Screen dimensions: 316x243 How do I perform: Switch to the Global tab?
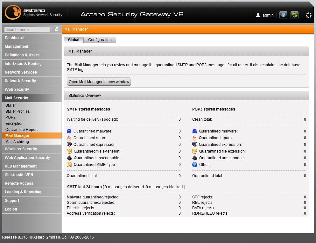click(x=74, y=40)
